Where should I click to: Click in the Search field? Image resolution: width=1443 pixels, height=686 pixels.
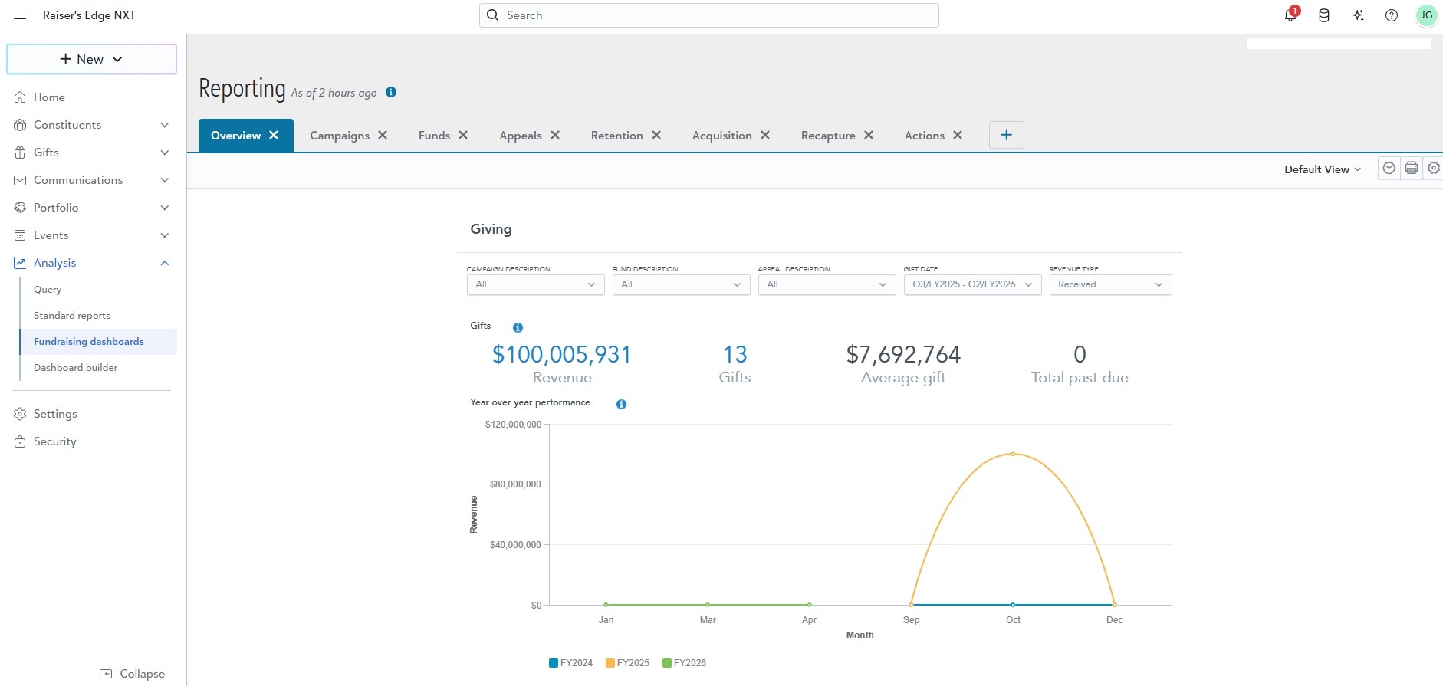pyautogui.click(x=709, y=15)
